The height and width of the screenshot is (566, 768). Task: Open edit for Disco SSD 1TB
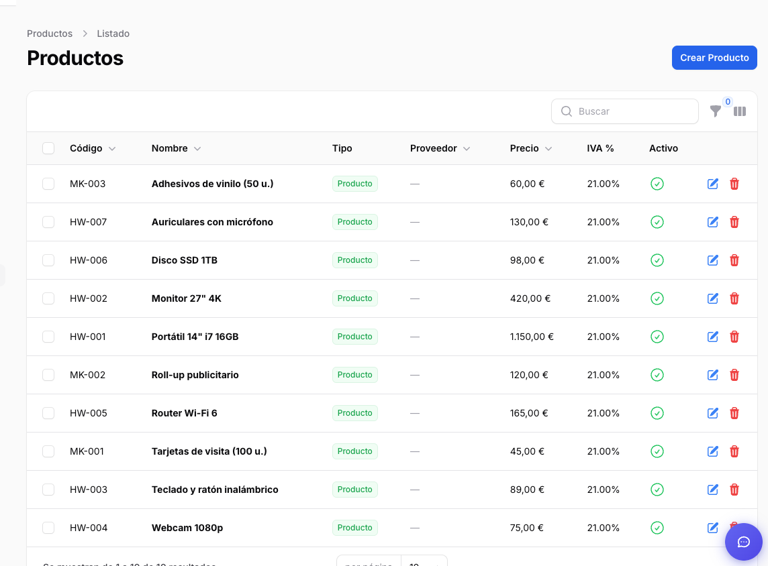click(x=713, y=260)
